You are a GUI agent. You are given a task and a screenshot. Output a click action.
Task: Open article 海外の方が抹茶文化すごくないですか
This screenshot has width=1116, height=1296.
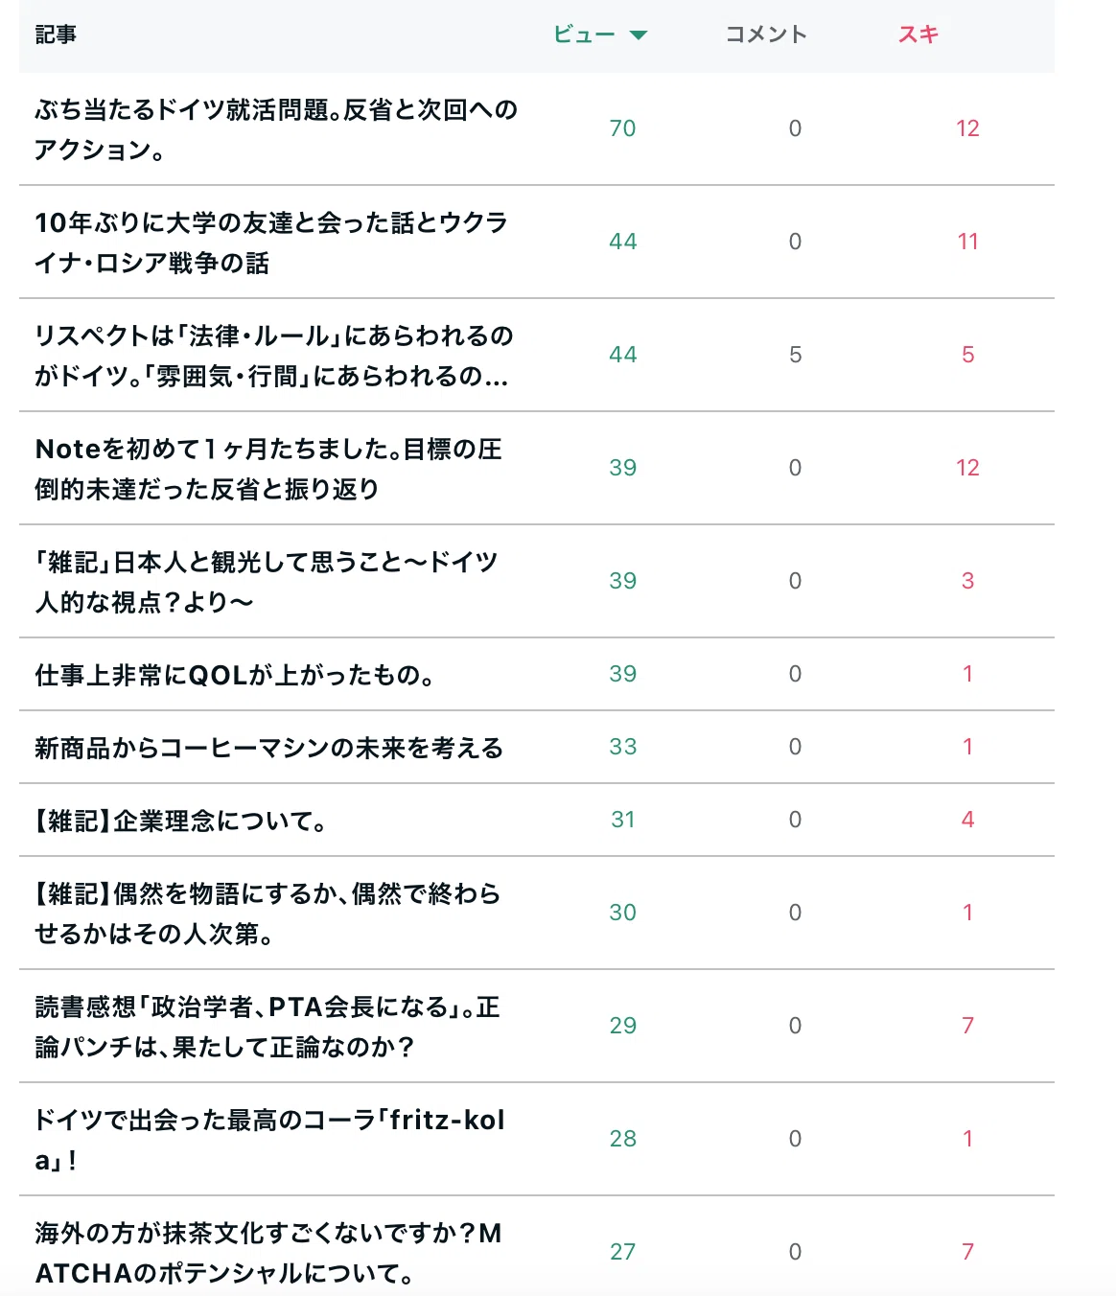(x=268, y=1253)
